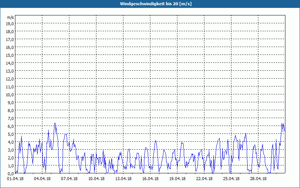
Task: Click the 5,0 y-axis label
Action: click(x=10, y=134)
